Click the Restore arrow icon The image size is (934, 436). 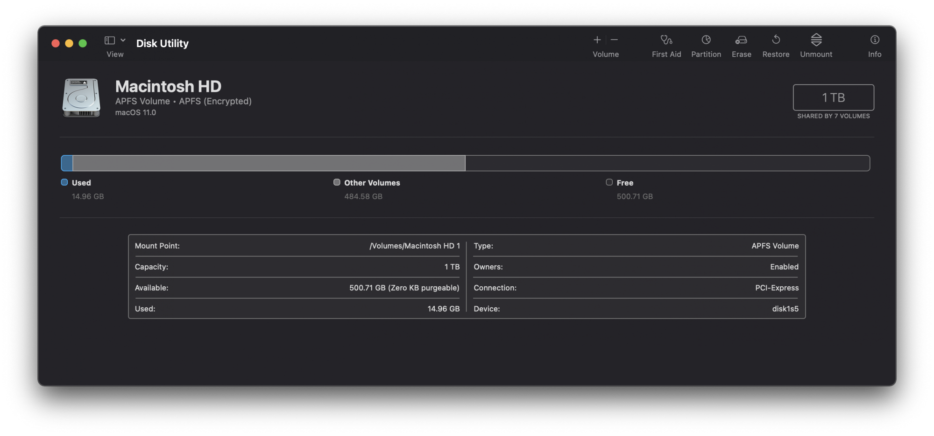(776, 40)
